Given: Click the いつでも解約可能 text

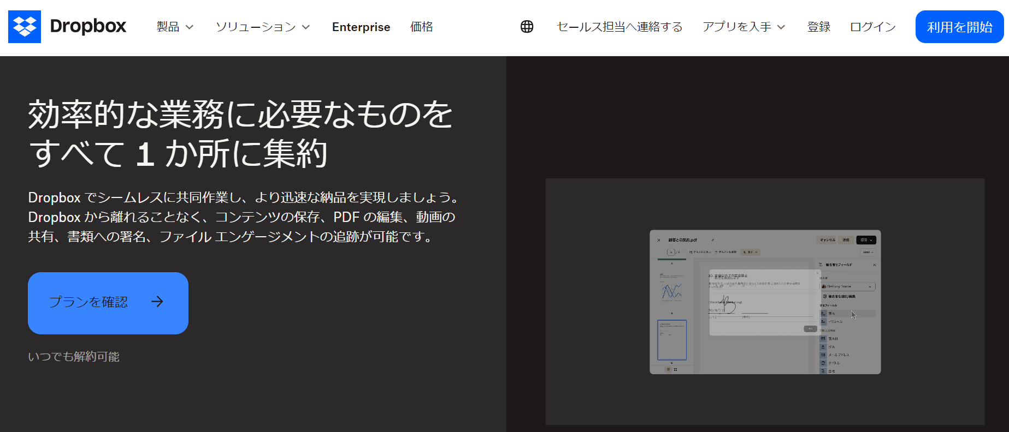Looking at the screenshot, I should (x=74, y=357).
